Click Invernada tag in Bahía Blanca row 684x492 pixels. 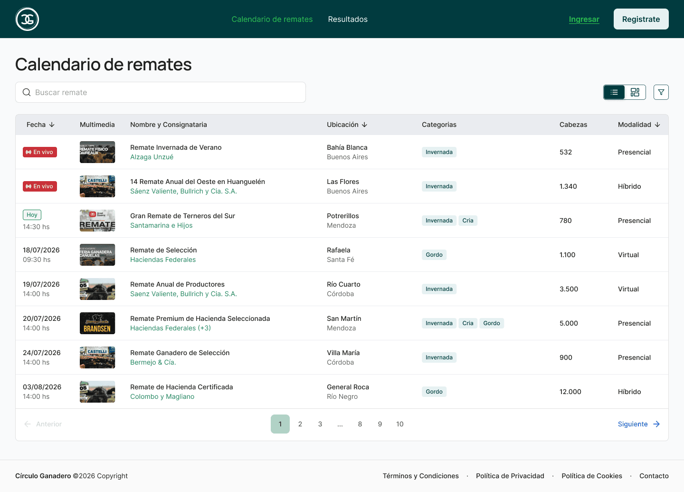tap(439, 152)
